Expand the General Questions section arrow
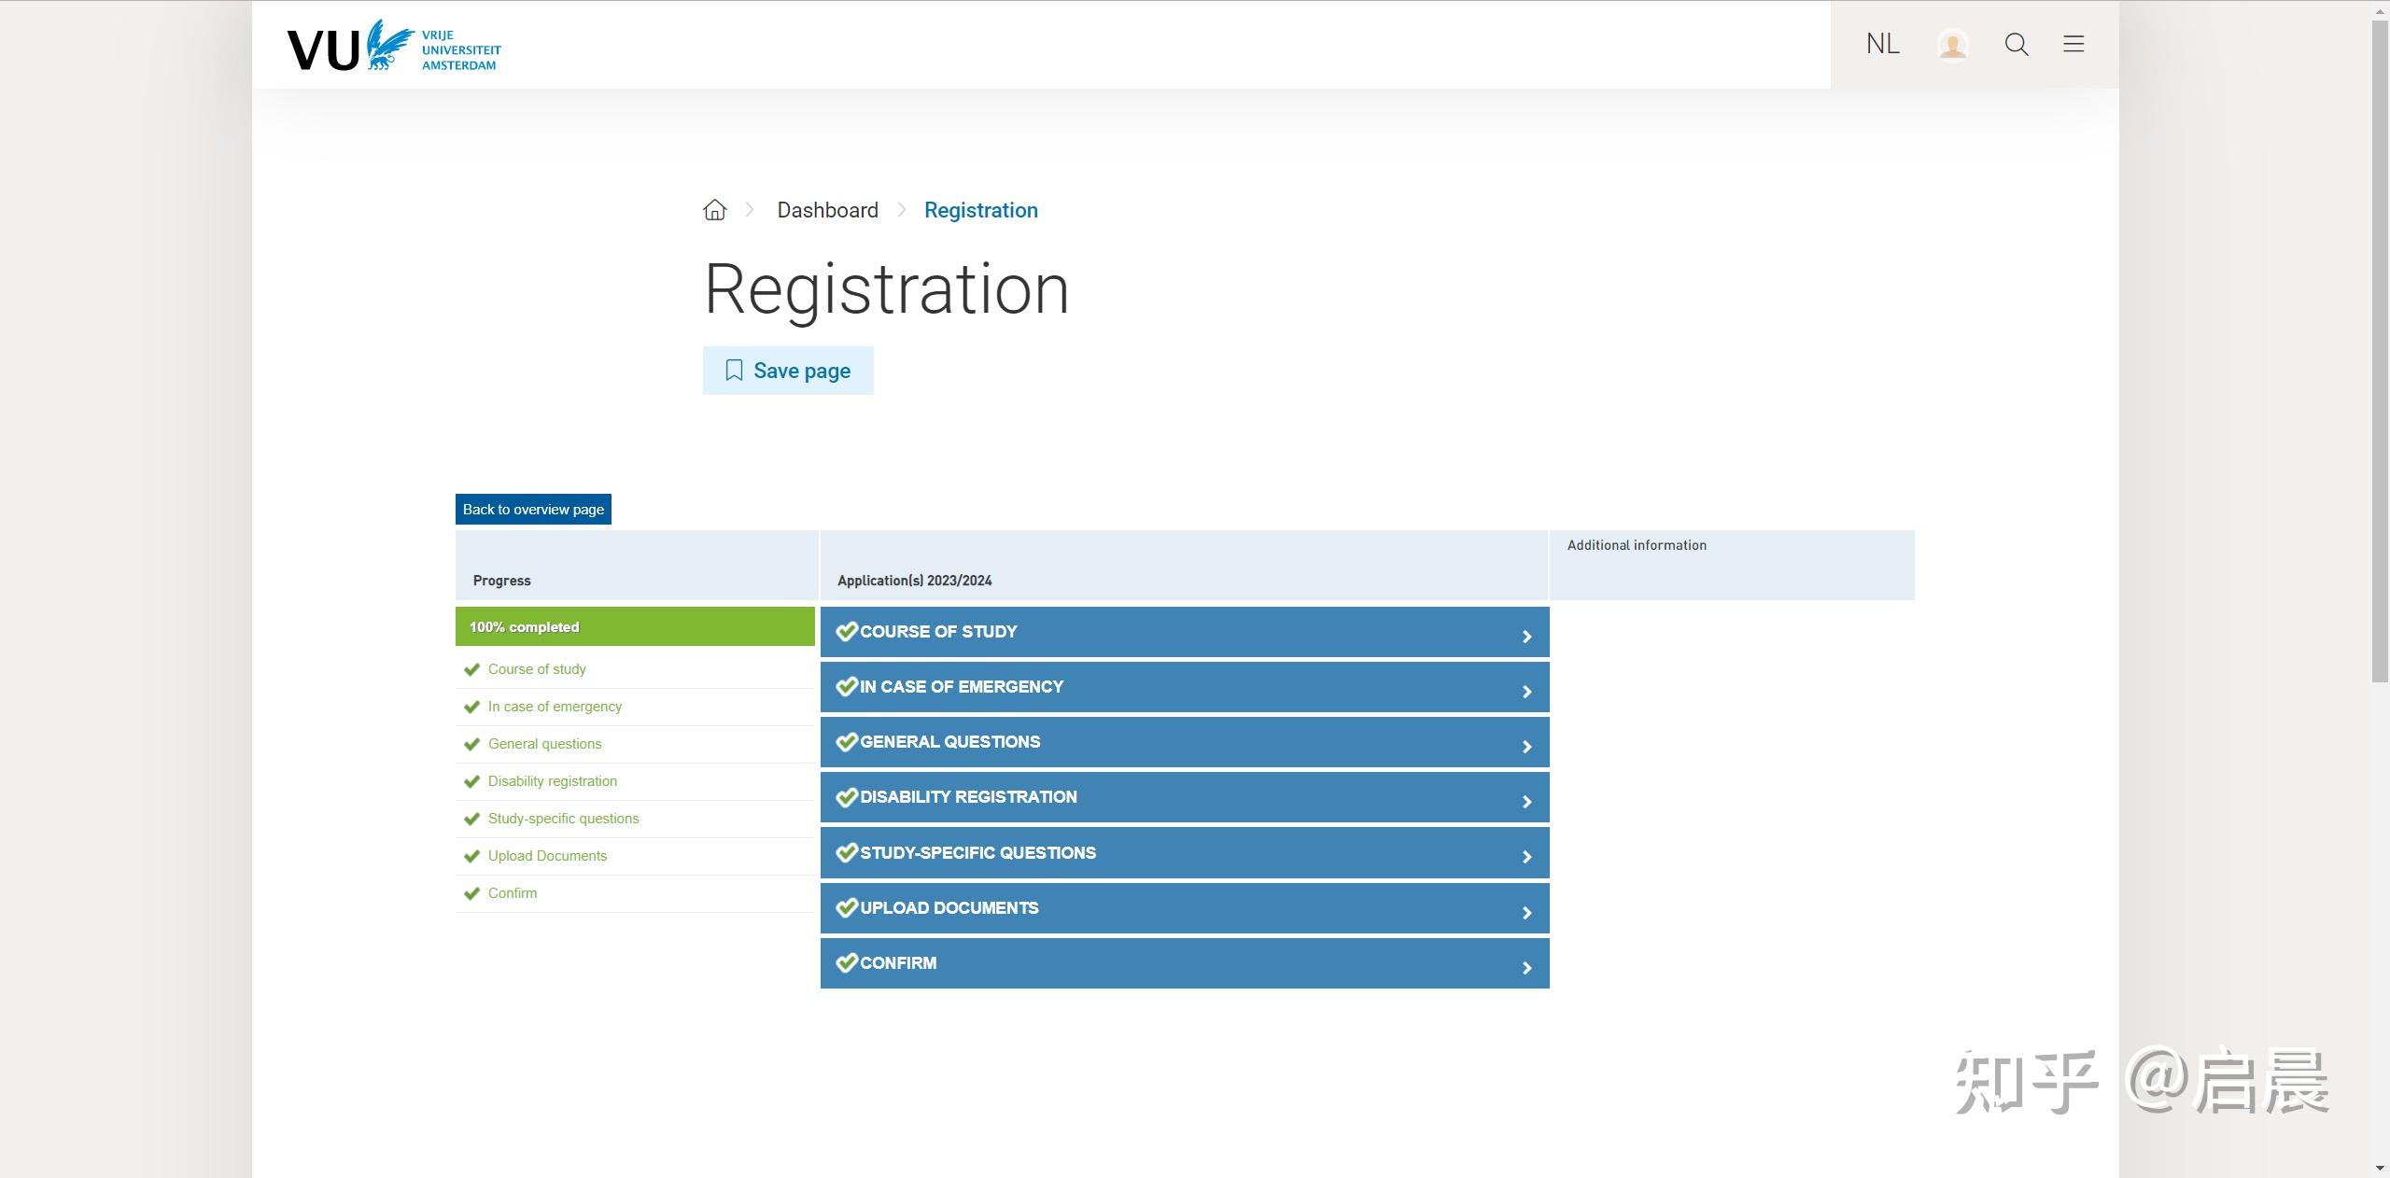2390x1178 pixels. point(1526,747)
